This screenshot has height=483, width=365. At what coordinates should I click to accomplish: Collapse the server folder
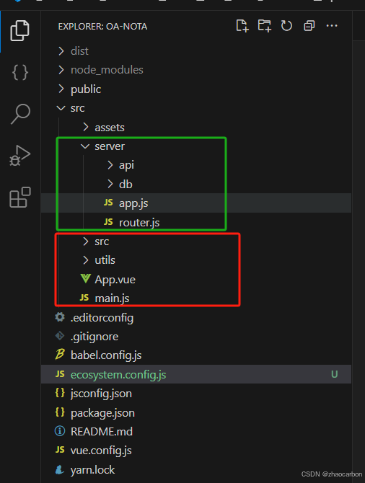196,146
